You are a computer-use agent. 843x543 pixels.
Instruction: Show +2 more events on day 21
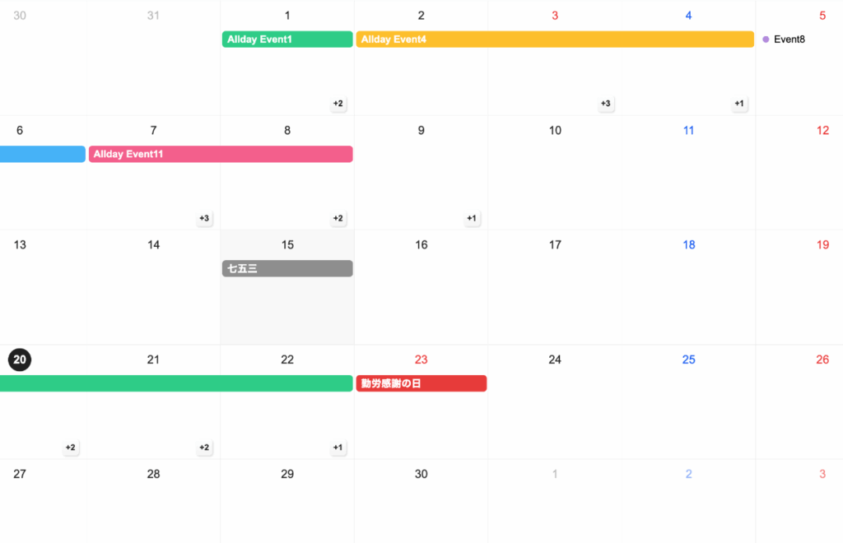click(x=204, y=448)
